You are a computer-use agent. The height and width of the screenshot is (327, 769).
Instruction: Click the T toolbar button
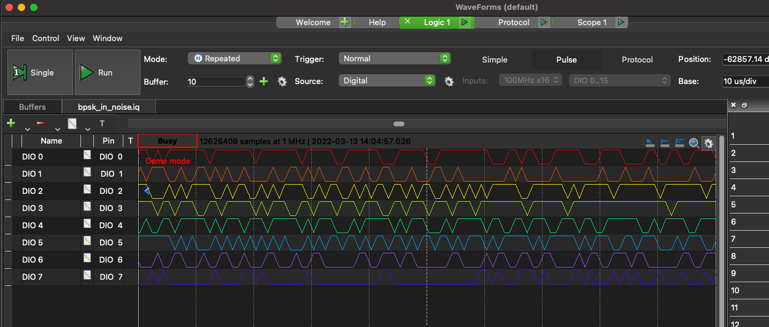(x=102, y=123)
